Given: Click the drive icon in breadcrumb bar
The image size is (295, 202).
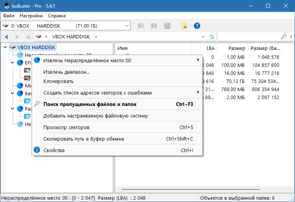Looking at the screenshot, I should pyautogui.click(x=38, y=36).
